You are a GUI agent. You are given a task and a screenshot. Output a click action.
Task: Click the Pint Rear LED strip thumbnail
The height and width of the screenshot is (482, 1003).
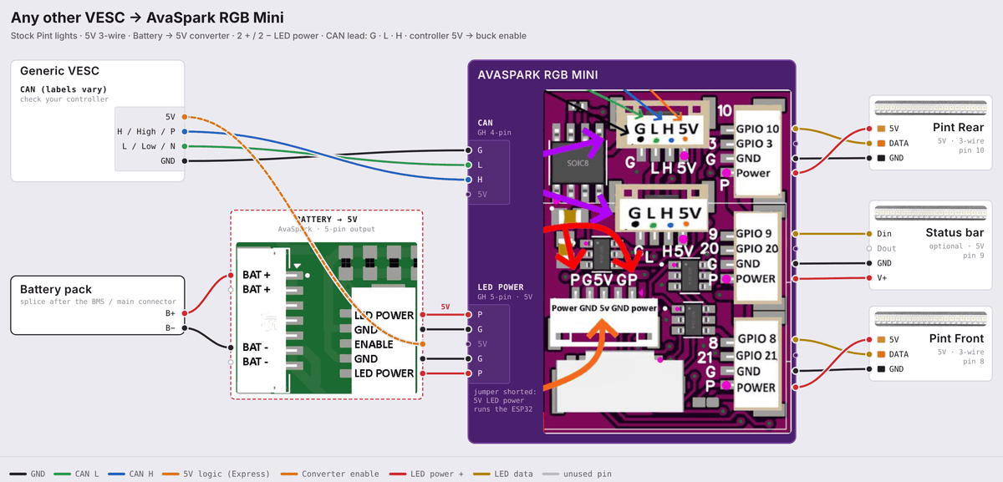pyautogui.click(x=930, y=109)
